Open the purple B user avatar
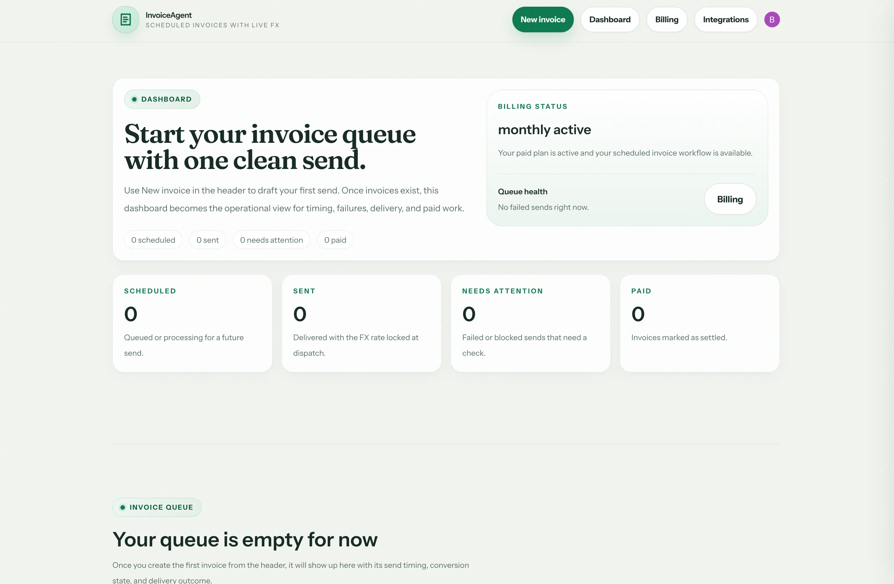This screenshot has height=584, width=894. [772, 19]
